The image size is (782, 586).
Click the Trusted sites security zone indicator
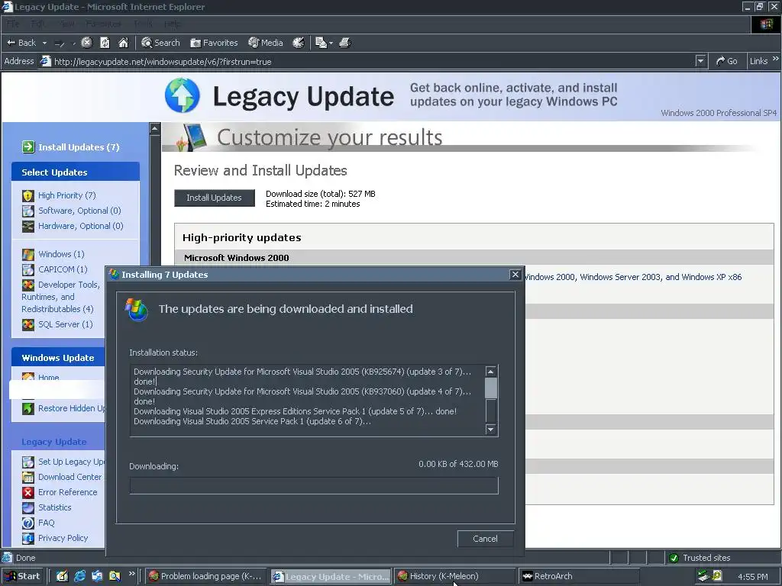701,558
